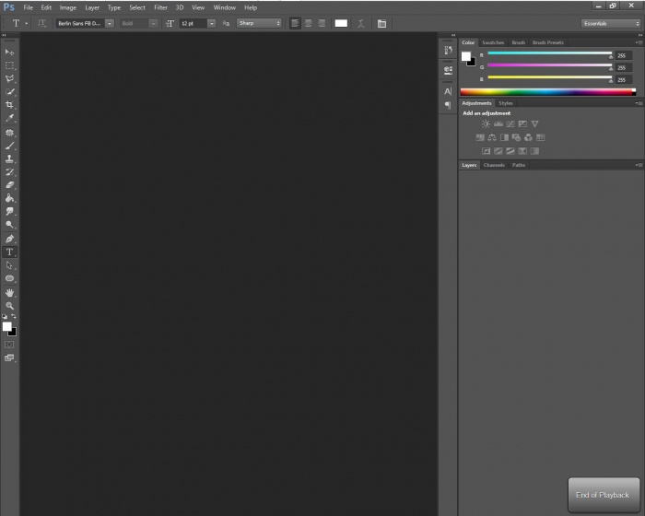Select the Clone Stamp tool

click(10, 158)
